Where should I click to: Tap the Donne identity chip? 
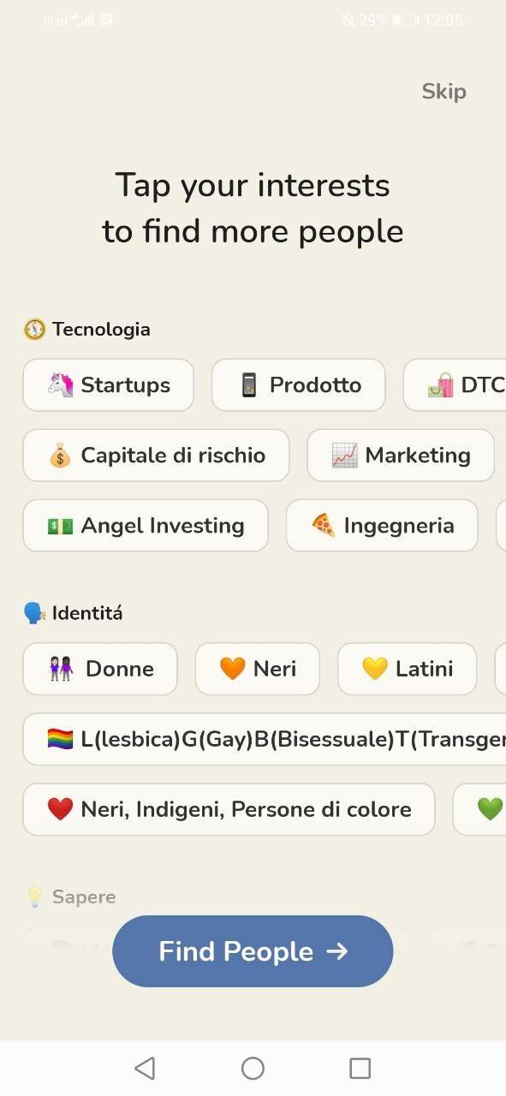pyautogui.click(x=100, y=669)
